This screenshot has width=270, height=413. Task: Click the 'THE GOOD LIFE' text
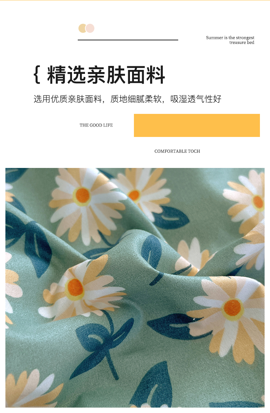(x=96, y=125)
